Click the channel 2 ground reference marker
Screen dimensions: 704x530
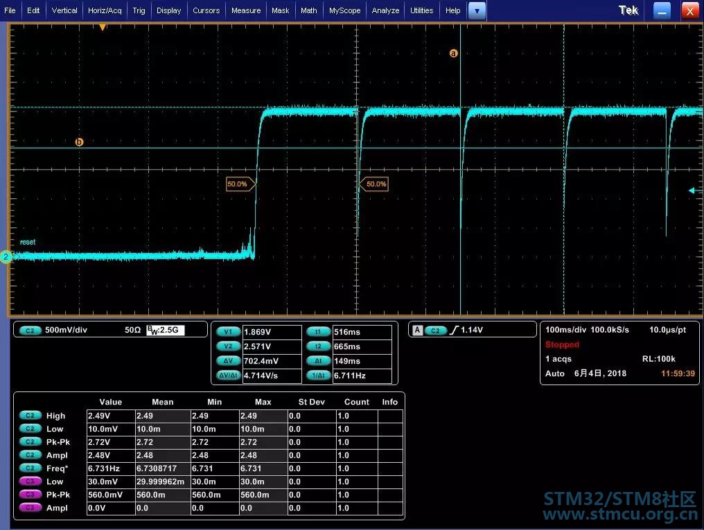[x=6, y=257]
